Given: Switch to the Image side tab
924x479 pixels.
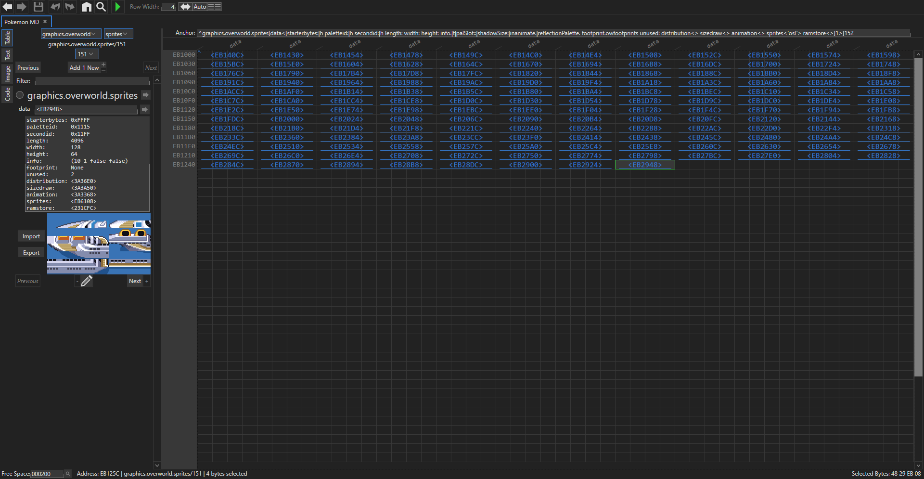Looking at the screenshot, I should [8, 74].
